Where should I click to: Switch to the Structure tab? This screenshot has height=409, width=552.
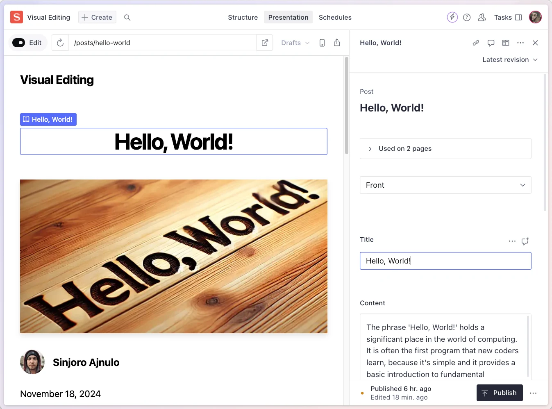tap(243, 17)
